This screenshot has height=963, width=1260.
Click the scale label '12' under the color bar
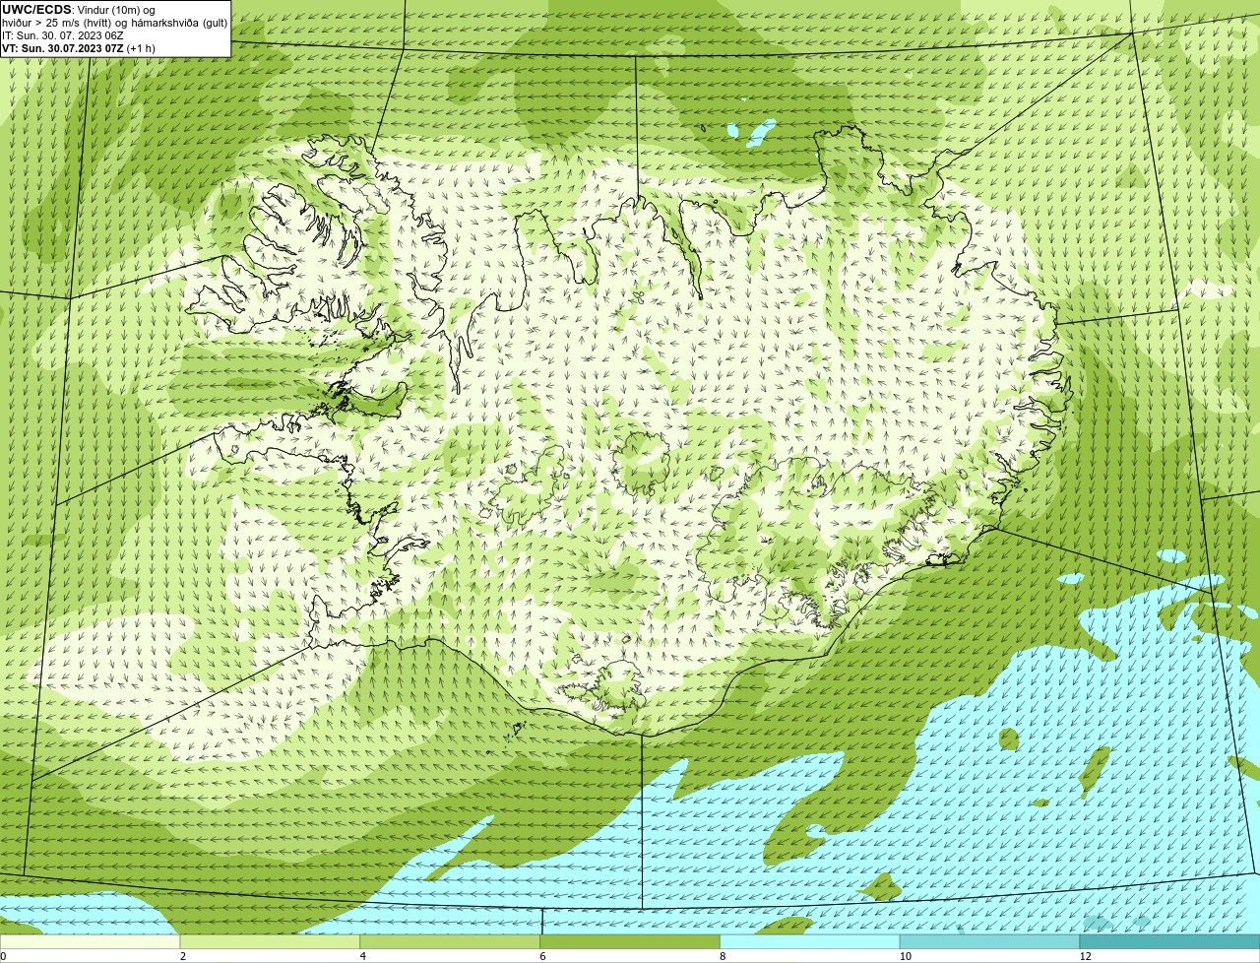(1085, 956)
